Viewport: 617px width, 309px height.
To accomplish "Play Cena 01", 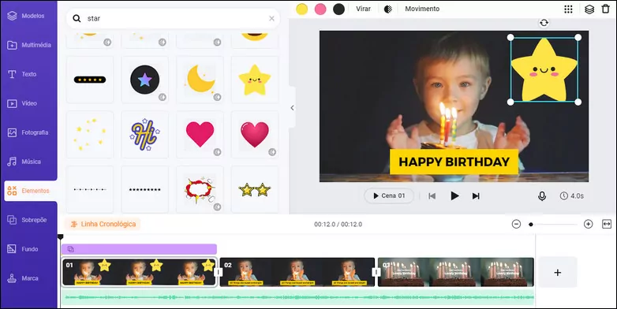I will pyautogui.click(x=389, y=195).
